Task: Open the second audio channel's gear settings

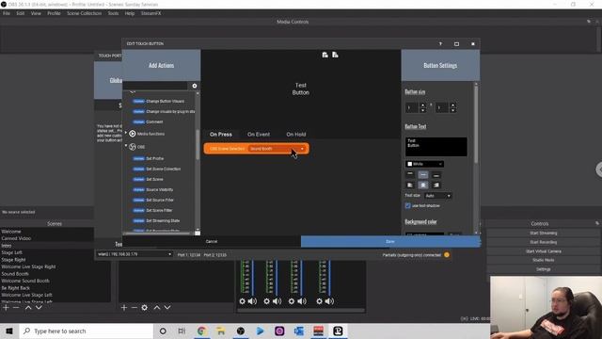Action: click(267, 301)
